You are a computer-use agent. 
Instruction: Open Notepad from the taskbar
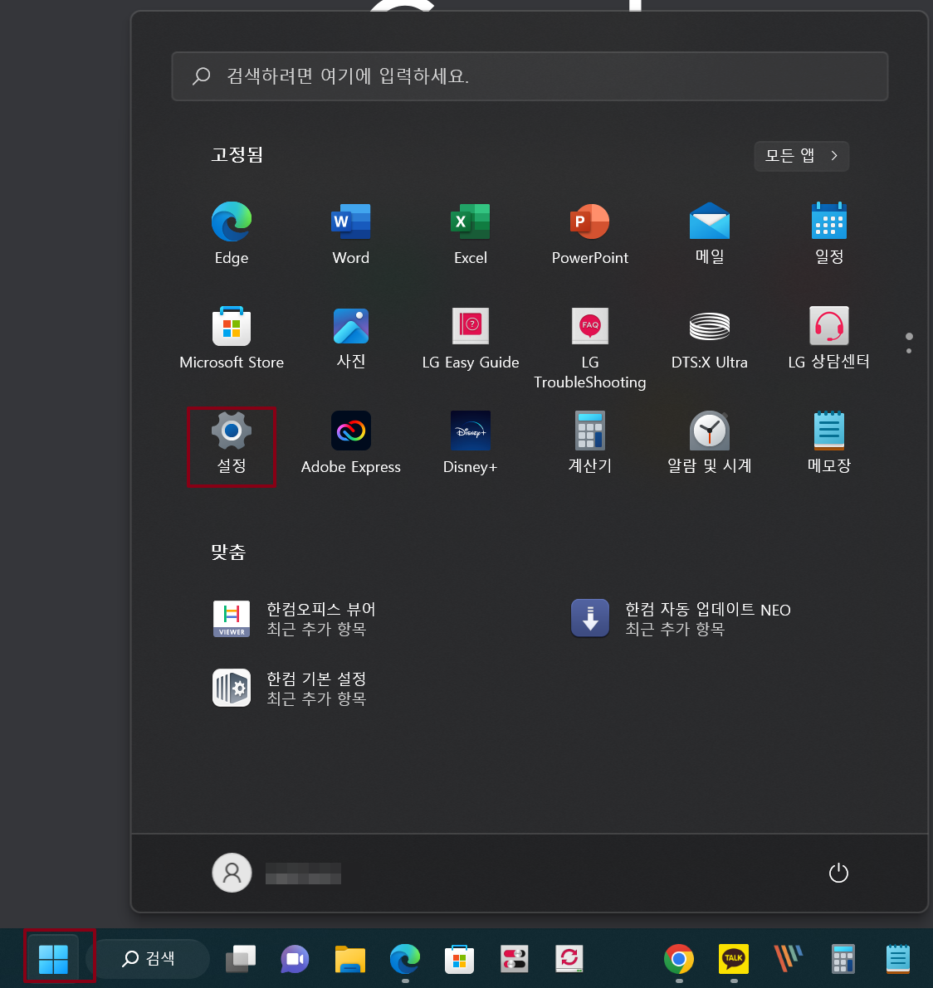click(897, 958)
